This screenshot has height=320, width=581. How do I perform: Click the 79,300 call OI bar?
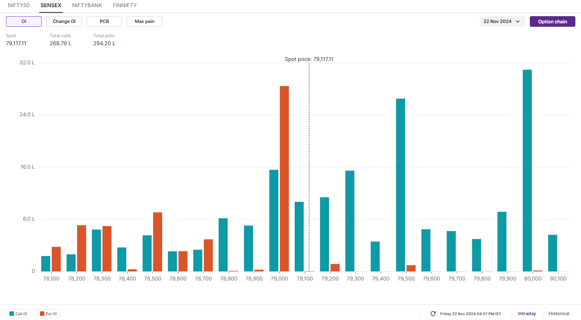[350, 221]
